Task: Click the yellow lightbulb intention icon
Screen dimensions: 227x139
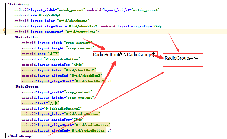Action: [x=5, y=30]
